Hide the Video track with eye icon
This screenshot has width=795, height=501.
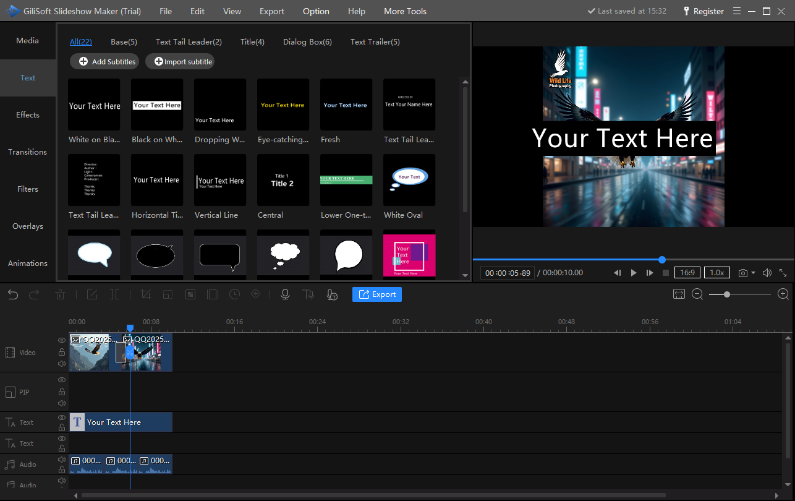(x=62, y=340)
